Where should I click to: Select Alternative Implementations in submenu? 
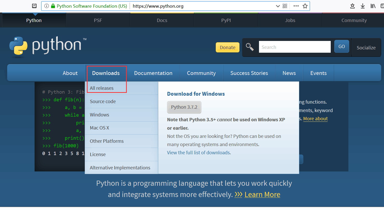(x=121, y=168)
